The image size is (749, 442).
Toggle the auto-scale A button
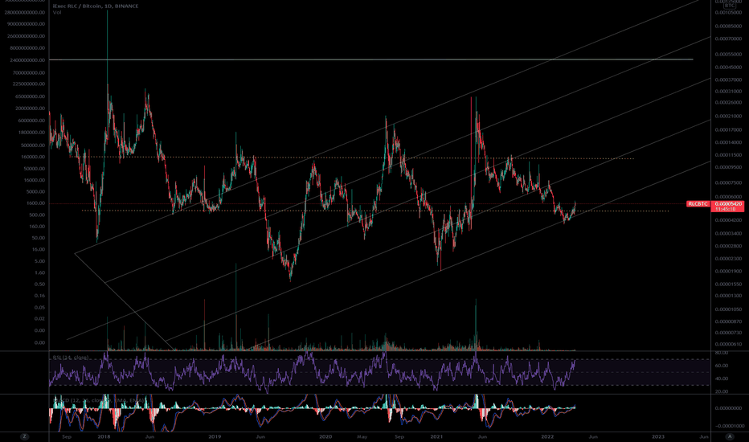(x=730, y=436)
